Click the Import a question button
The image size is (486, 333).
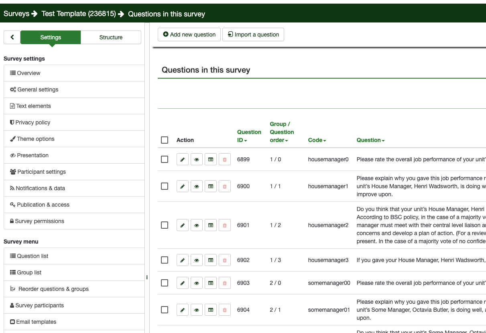253,35
